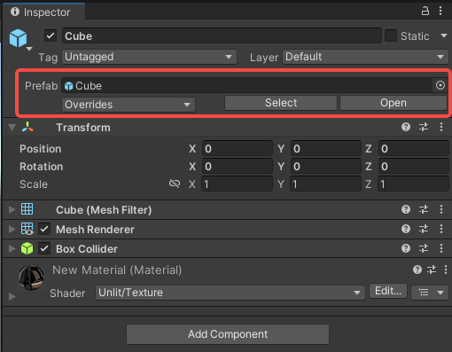452x352 pixels.
Task: Open the prefab Overrides dropdown
Action: click(x=129, y=105)
